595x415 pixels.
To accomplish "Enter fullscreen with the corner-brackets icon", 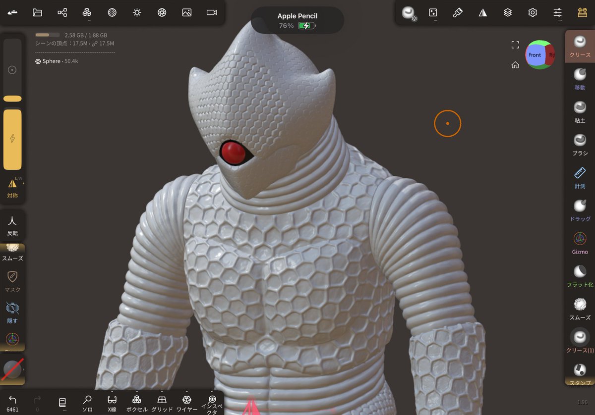I will (x=515, y=45).
